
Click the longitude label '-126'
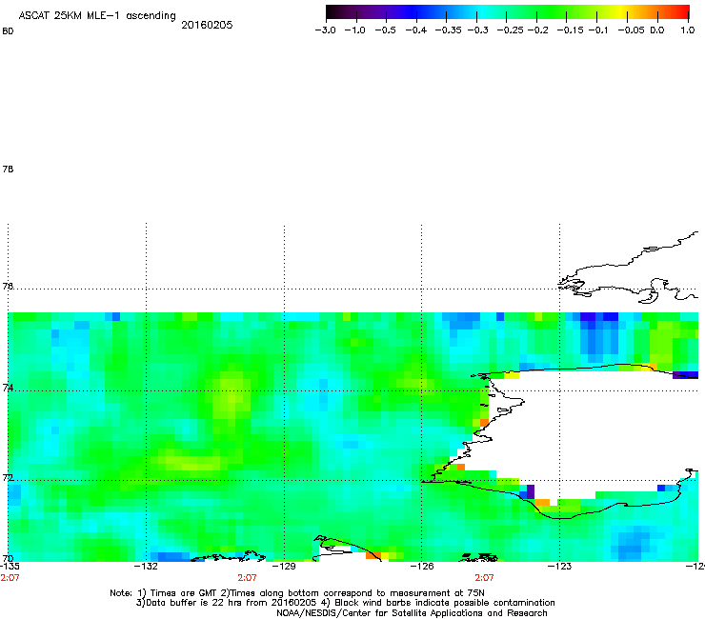(x=422, y=567)
